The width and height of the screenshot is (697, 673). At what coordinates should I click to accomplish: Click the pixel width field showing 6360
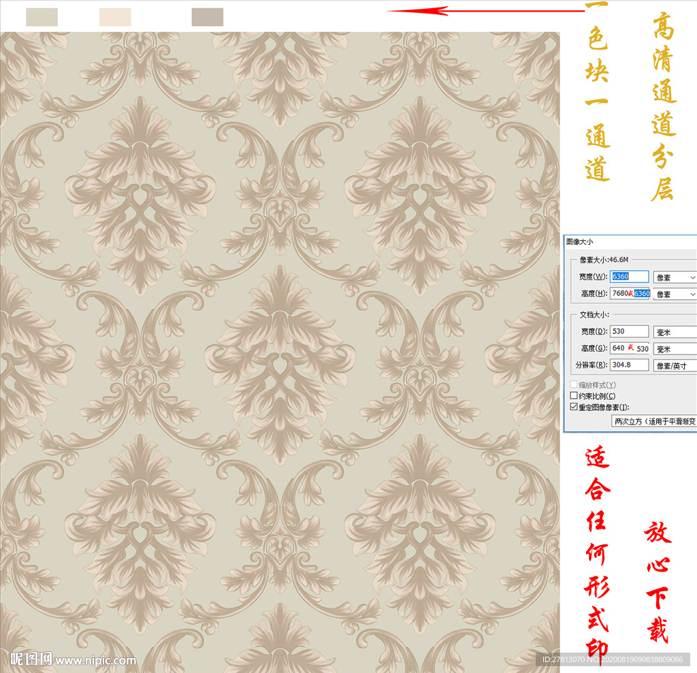[629, 276]
